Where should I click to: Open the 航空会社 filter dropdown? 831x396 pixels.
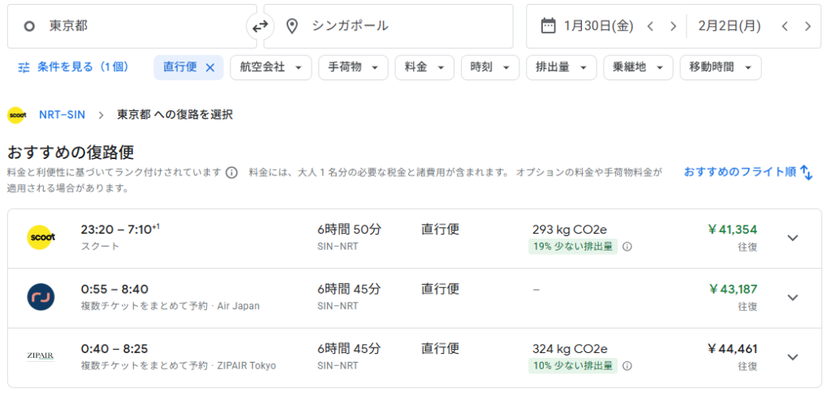(270, 67)
